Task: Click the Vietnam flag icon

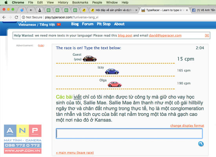Action: [x=59, y=24]
